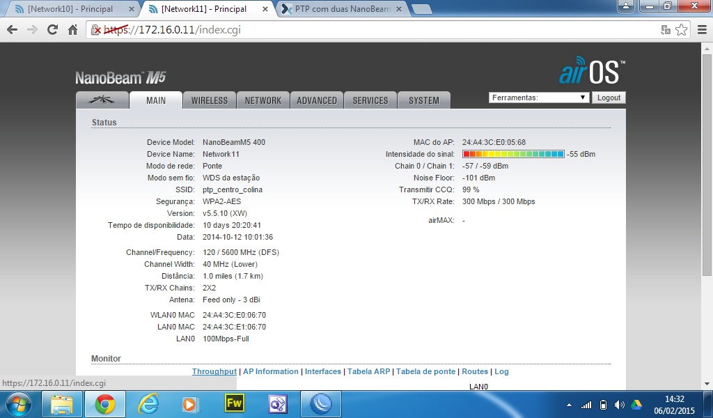Open the Interfaces link
The width and height of the screenshot is (713, 418).
[323, 371]
